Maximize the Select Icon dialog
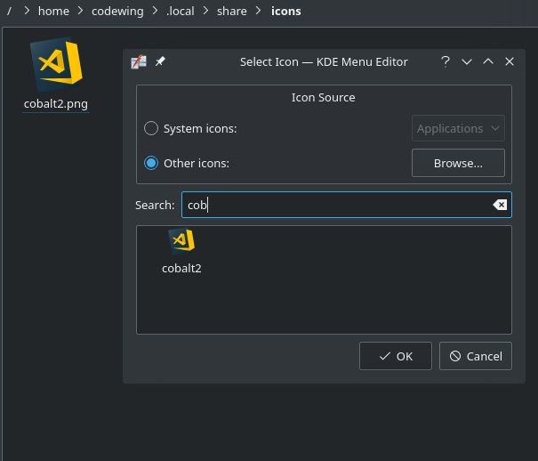 (x=488, y=61)
